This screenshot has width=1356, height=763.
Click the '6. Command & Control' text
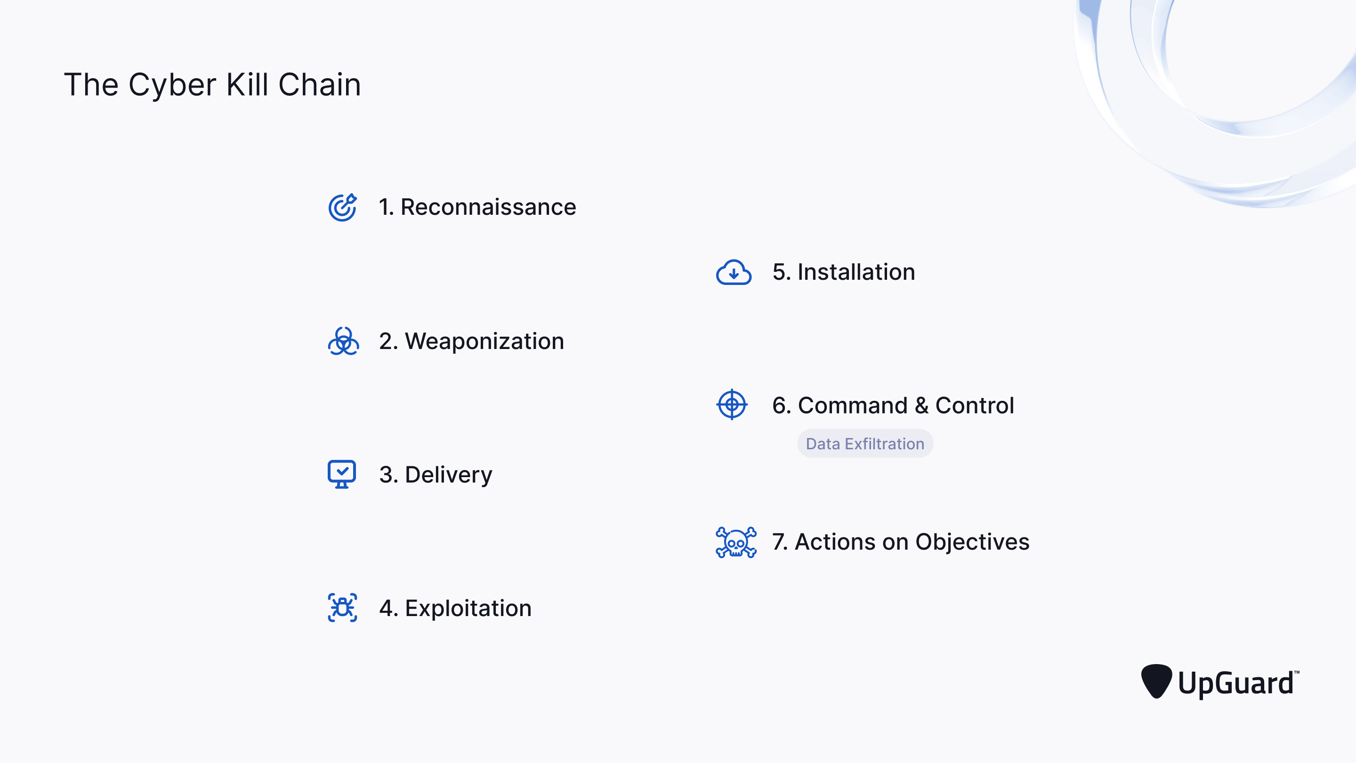tap(893, 406)
